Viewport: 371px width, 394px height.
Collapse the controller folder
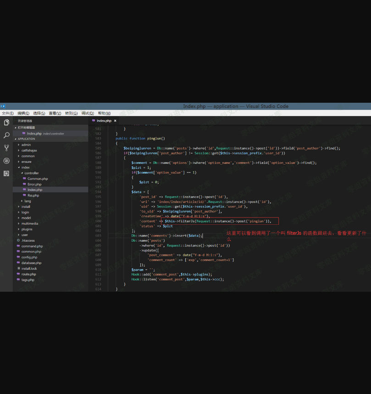pyautogui.click(x=31, y=173)
